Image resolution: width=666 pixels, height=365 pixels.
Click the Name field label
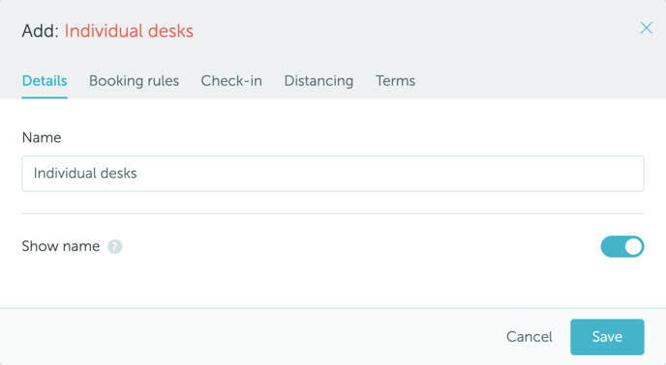pyautogui.click(x=42, y=138)
